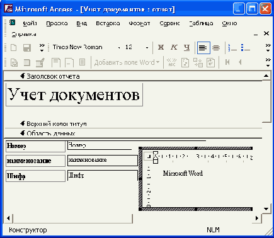Click the insert greeting line icon
Image resolution: width=274 pixels, height=238 pixels.
pyautogui.click(x=69, y=63)
